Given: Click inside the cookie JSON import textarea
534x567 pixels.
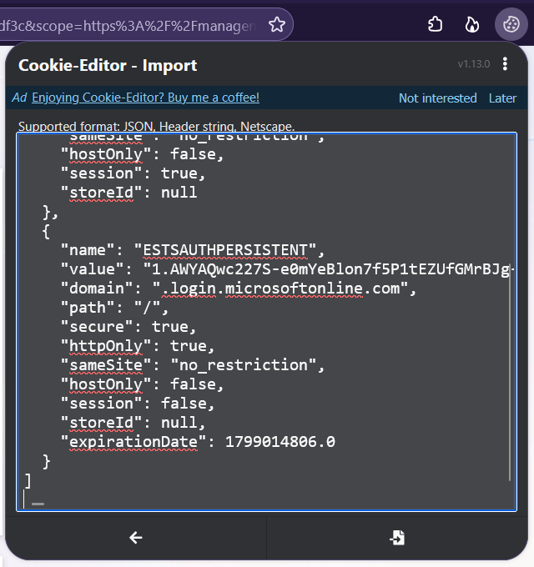Looking at the screenshot, I should click(x=266, y=322).
